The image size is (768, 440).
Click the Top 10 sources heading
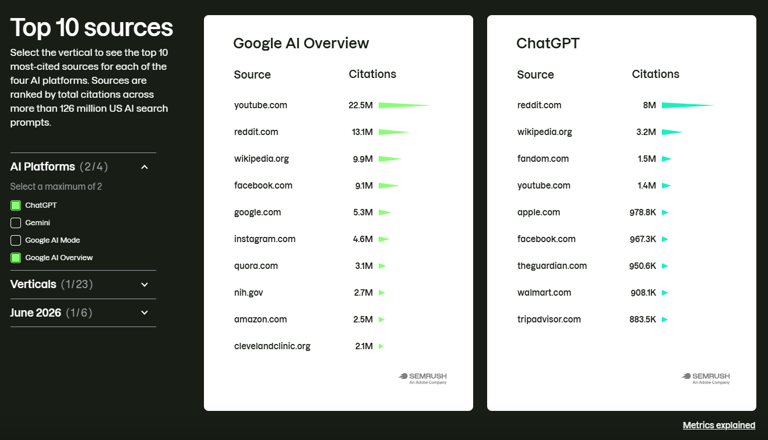pos(91,27)
